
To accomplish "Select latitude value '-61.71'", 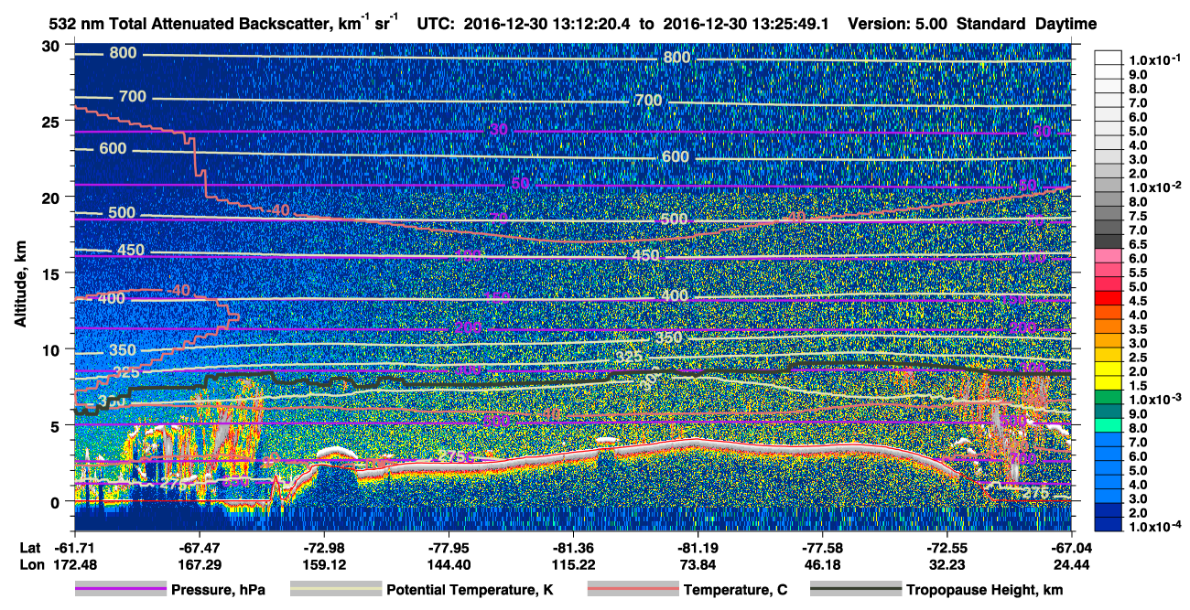I will point(74,549).
